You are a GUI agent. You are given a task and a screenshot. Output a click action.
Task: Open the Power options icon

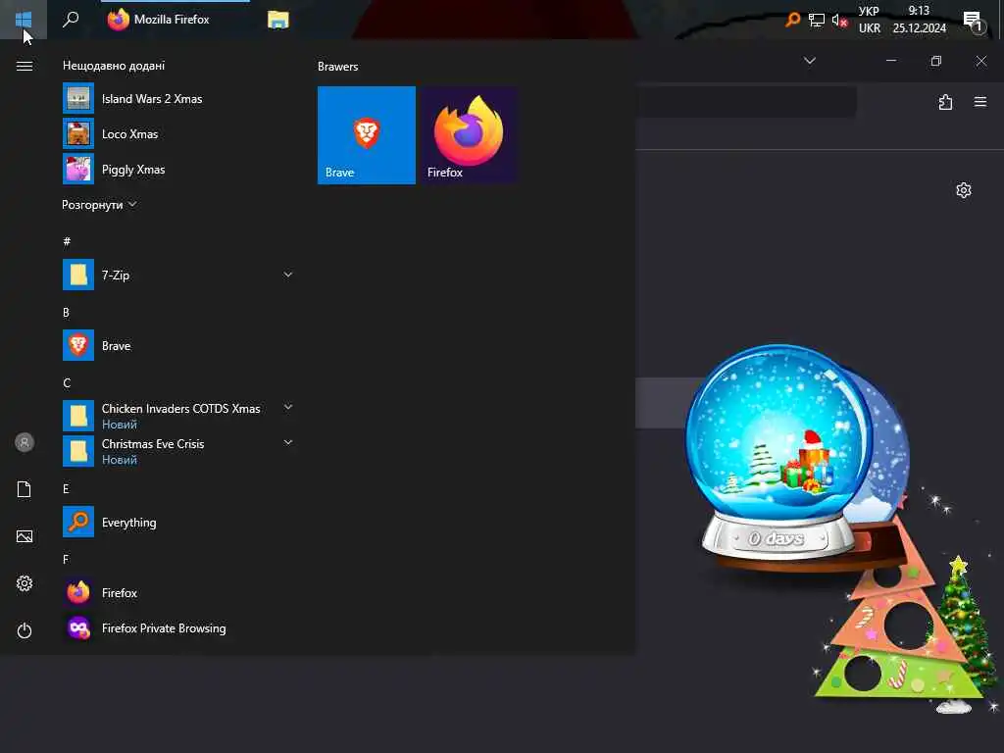pyautogui.click(x=25, y=630)
